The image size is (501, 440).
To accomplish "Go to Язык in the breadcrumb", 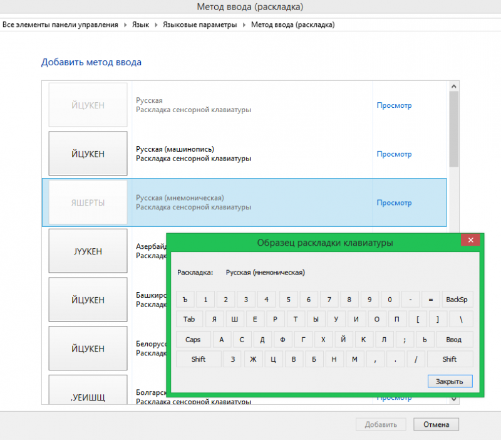I will (x=140, y=24).
